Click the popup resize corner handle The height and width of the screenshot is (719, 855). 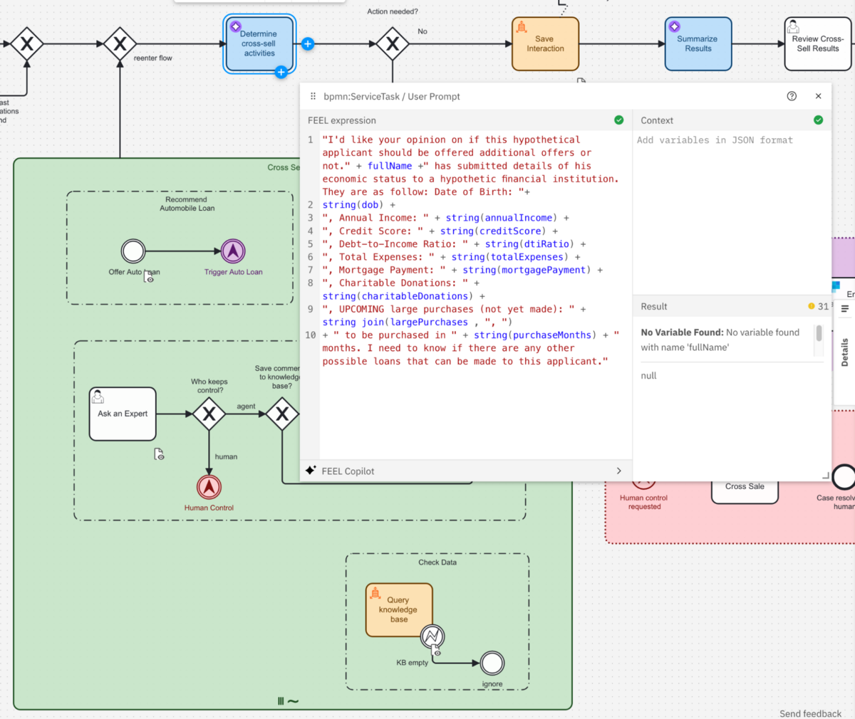coord(826,475)
